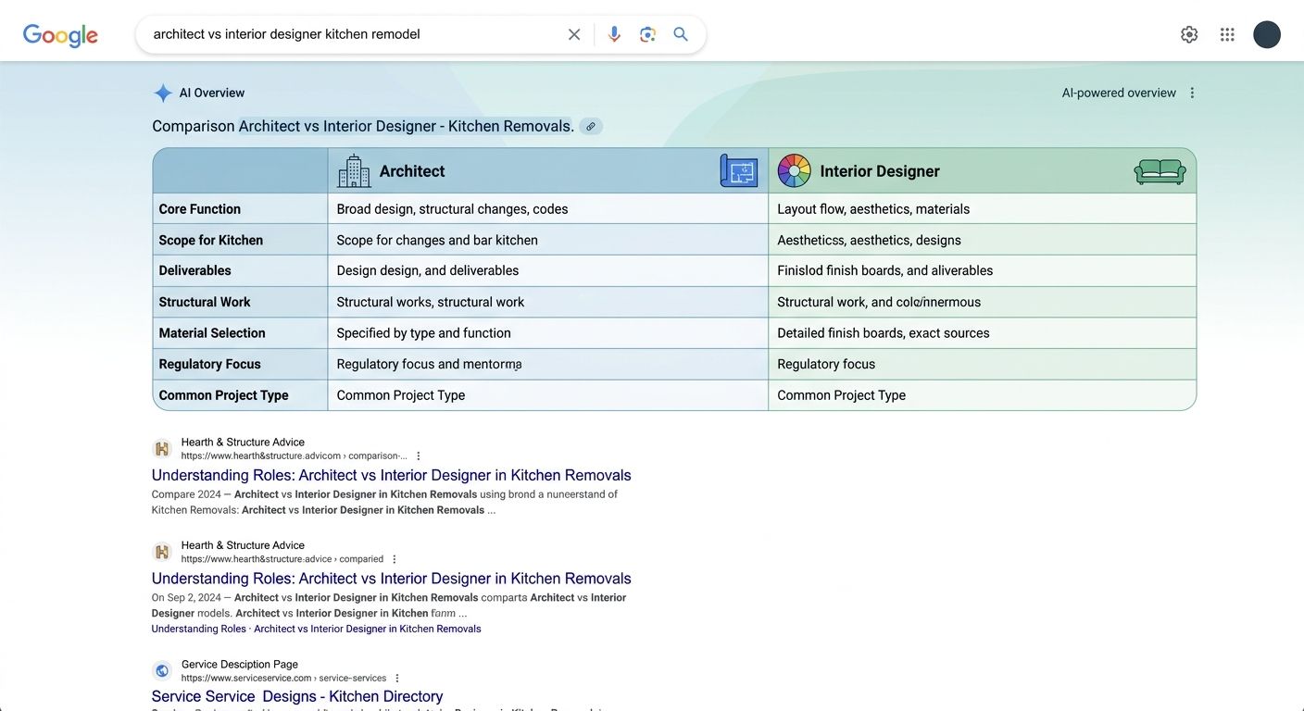Open the account profile avatar
The width and height of the screenshot is (1304, 711).
[x=1267, y=34]
